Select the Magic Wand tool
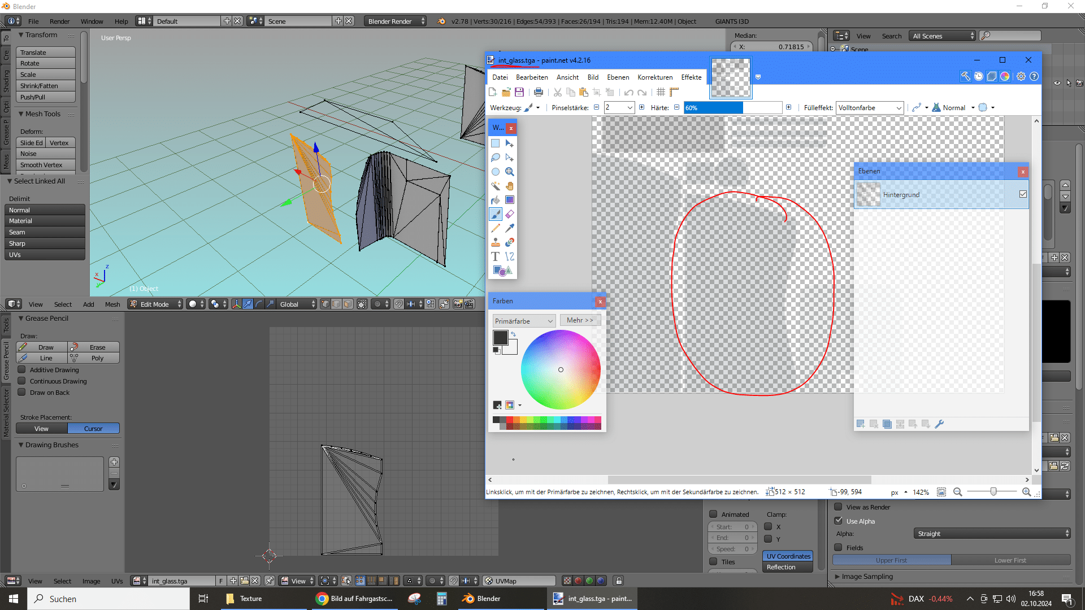The image size is (1085, 610). coord(496,186)
